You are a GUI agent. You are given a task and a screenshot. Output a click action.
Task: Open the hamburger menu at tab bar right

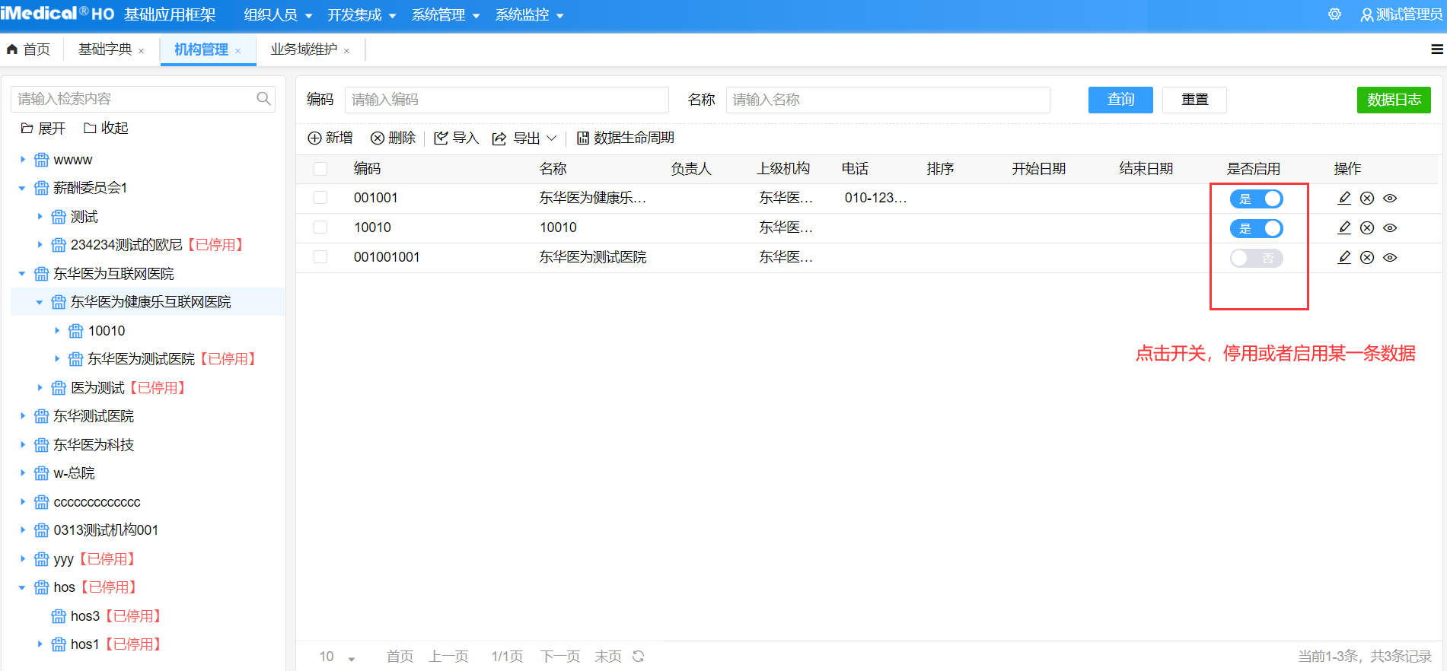pyautogui.click(x=1437, y=49)
